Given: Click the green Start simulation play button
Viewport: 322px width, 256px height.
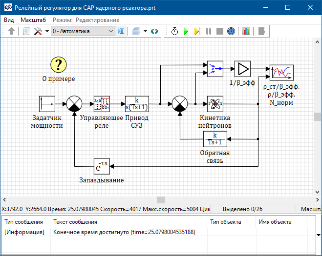Looking at the screenshot, I should click(x=186, y=31).
